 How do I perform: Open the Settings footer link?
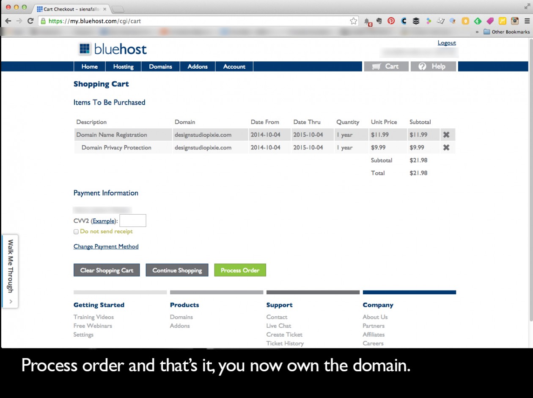coord(83,334)
